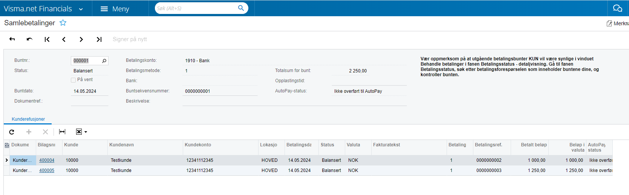Sort by Betalt beløp column header
The width and height of the screenshot is (629, 195).
coord(534,145)
